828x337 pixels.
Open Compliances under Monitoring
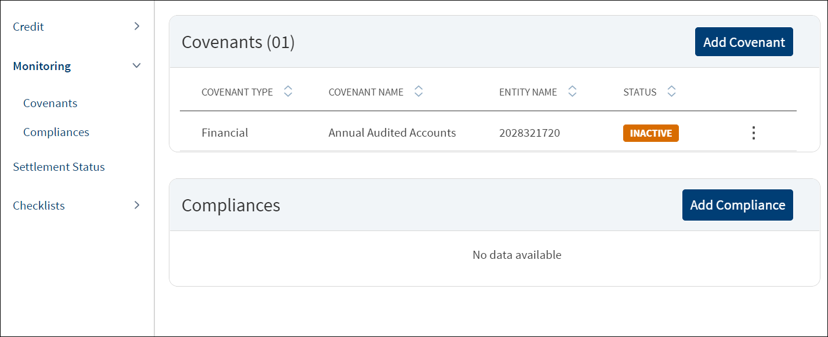pos(56,132)
